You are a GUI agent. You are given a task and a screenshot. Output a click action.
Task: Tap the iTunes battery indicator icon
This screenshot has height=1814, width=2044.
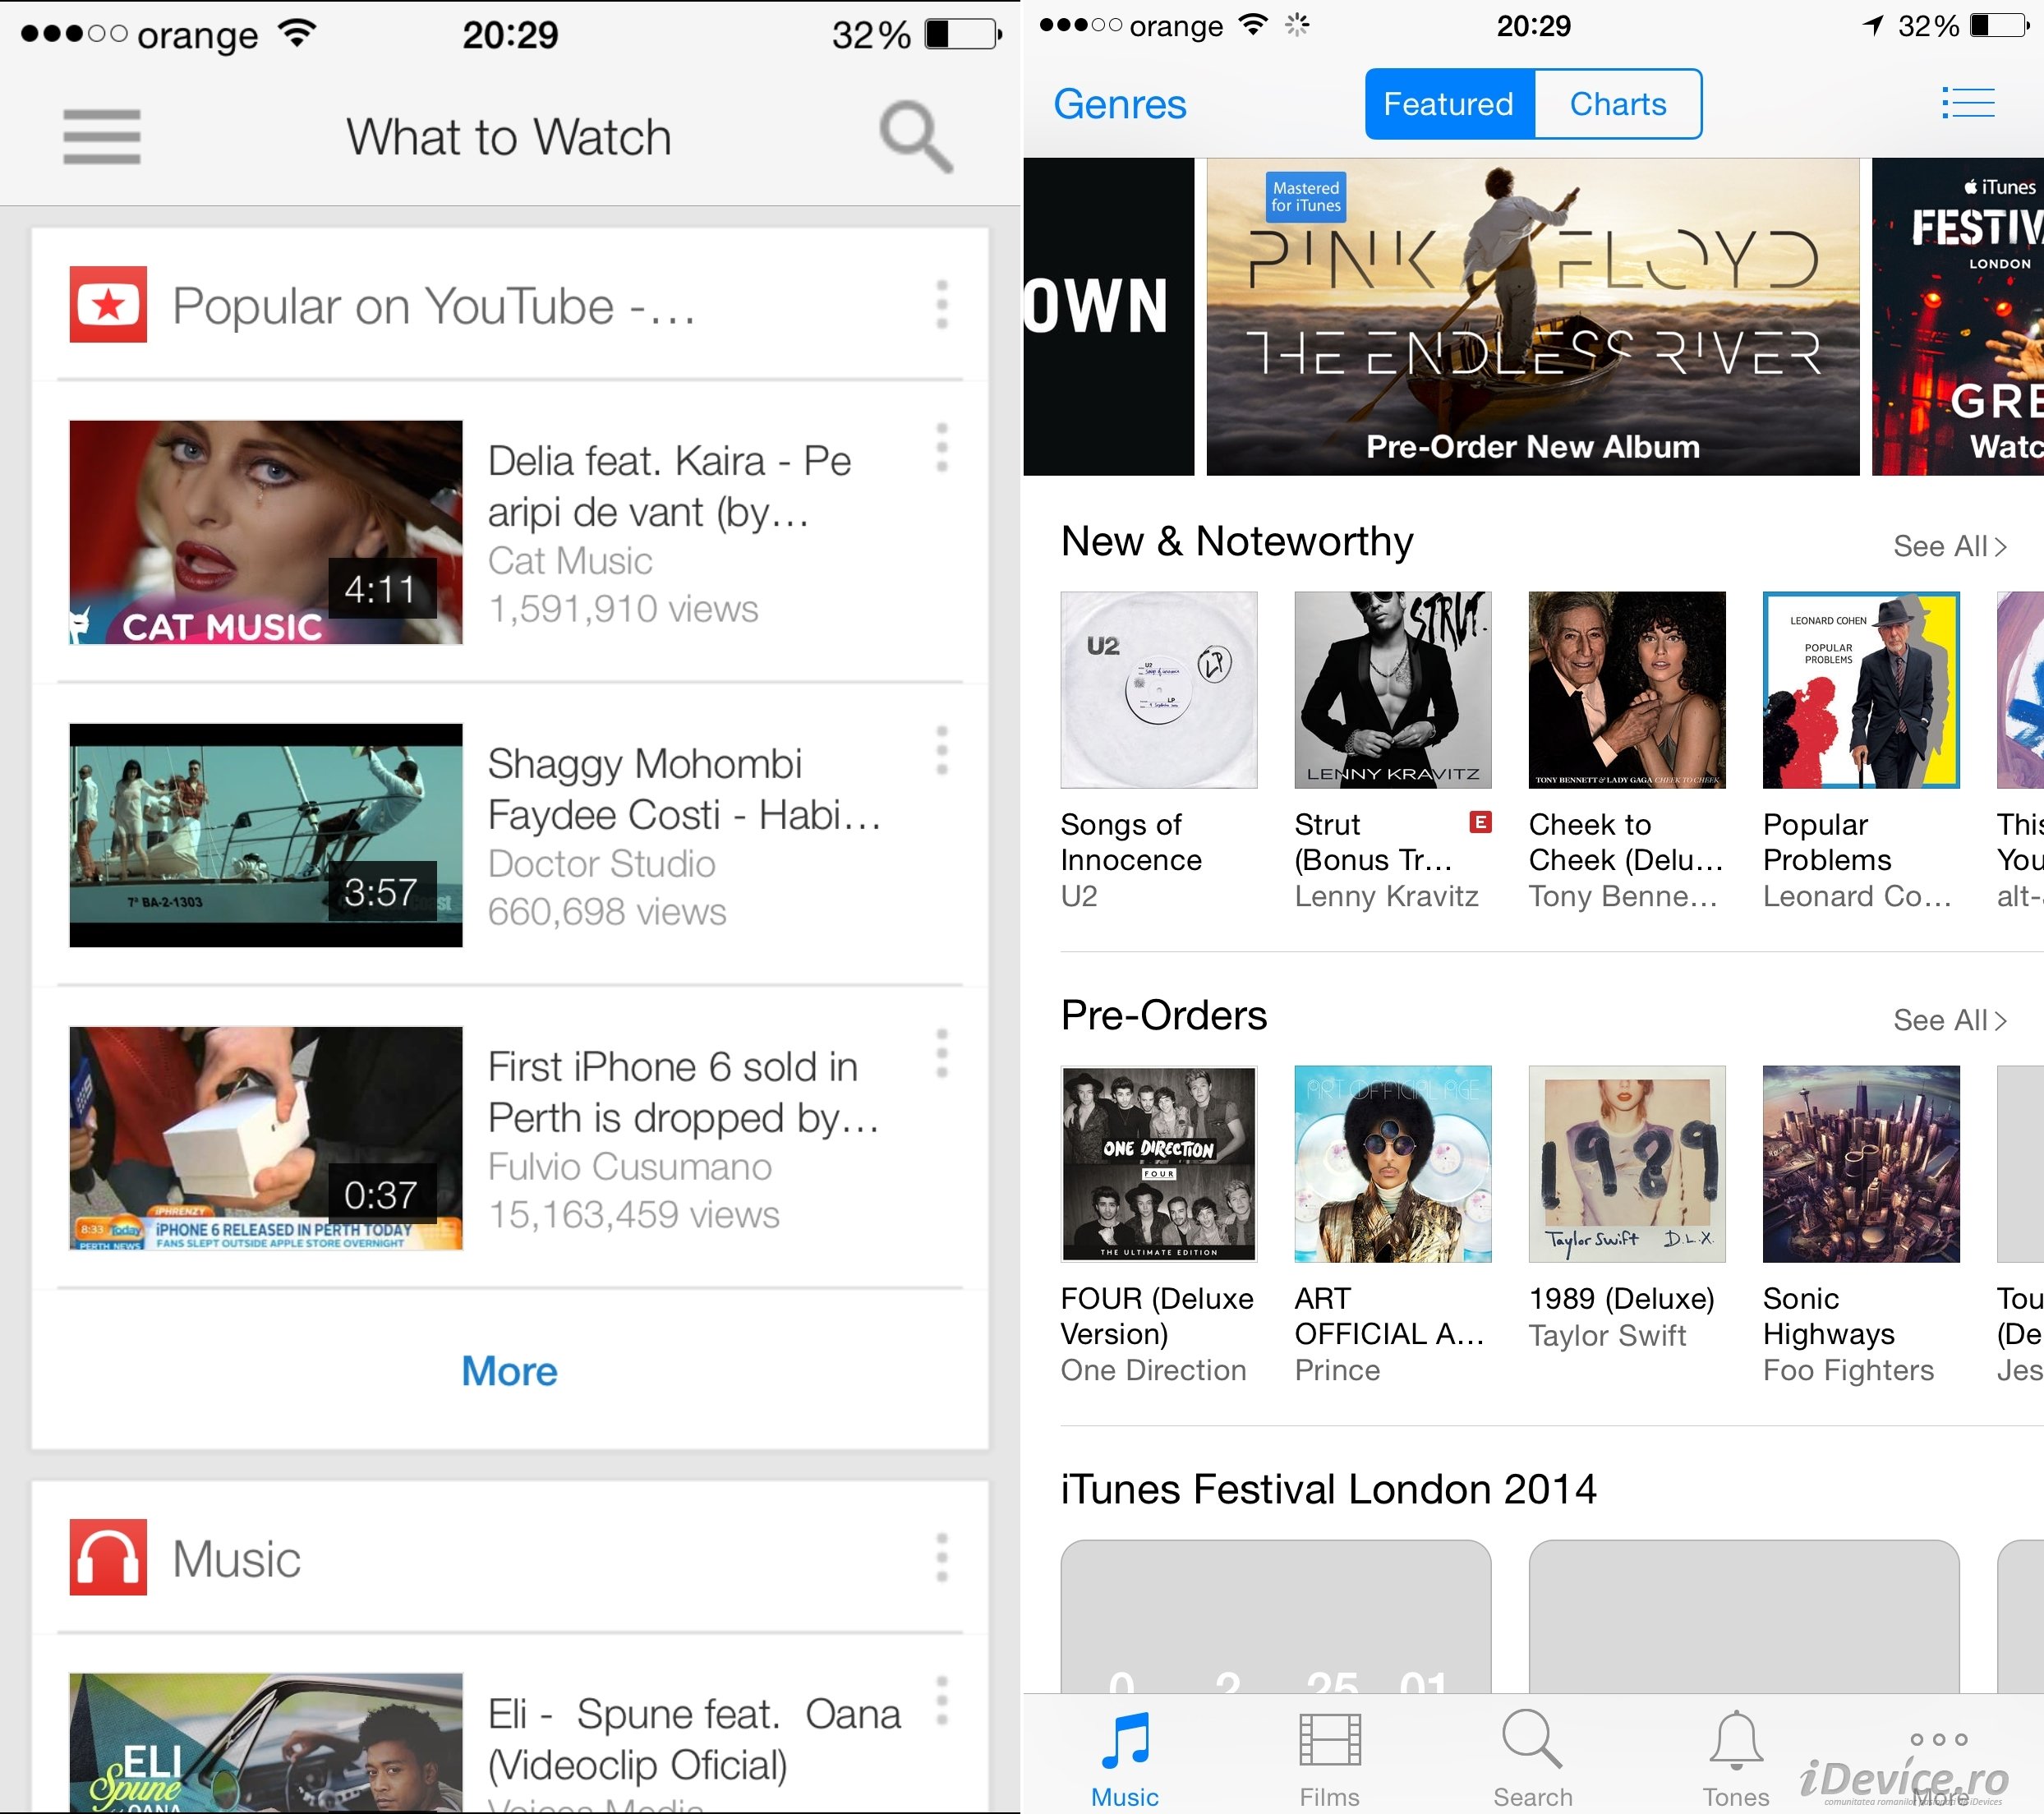point(2000,26)
